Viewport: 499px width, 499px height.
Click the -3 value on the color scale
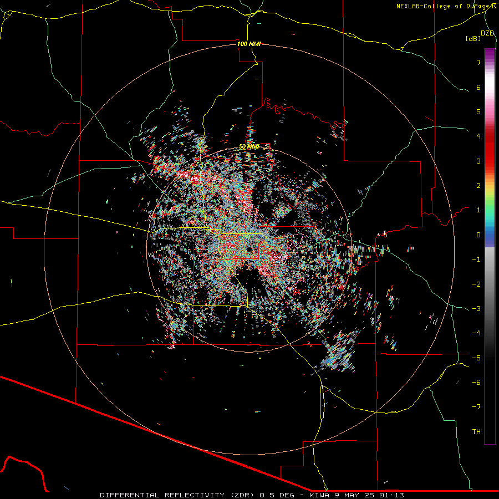476,309
